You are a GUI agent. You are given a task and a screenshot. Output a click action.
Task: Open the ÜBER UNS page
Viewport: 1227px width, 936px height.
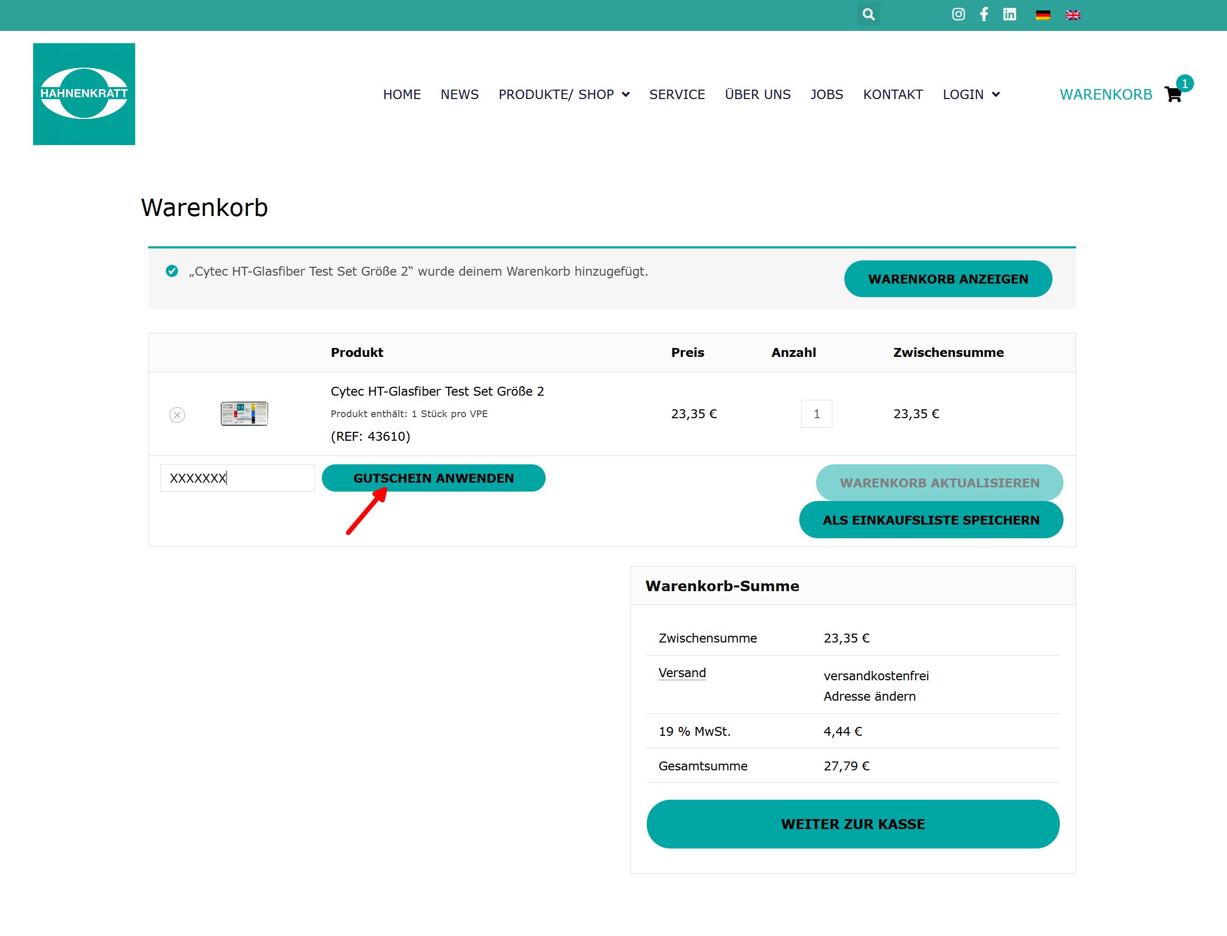[x=757, y=95]
